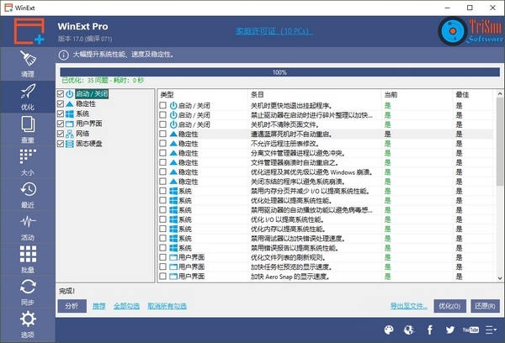This screenshot has width=505, height=343.
Task: Open the 清理 (Clean) sidebar section
Action: coord(28,64)
